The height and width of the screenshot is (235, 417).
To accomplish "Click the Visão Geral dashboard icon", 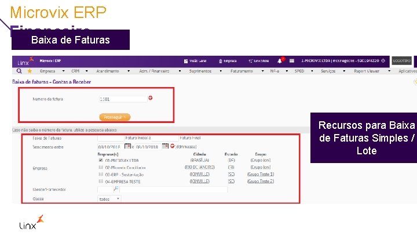I will (x=186, y=61).
